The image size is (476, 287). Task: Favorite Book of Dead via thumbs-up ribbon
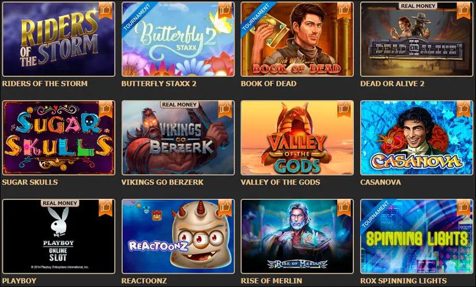[x=344, y=11]
